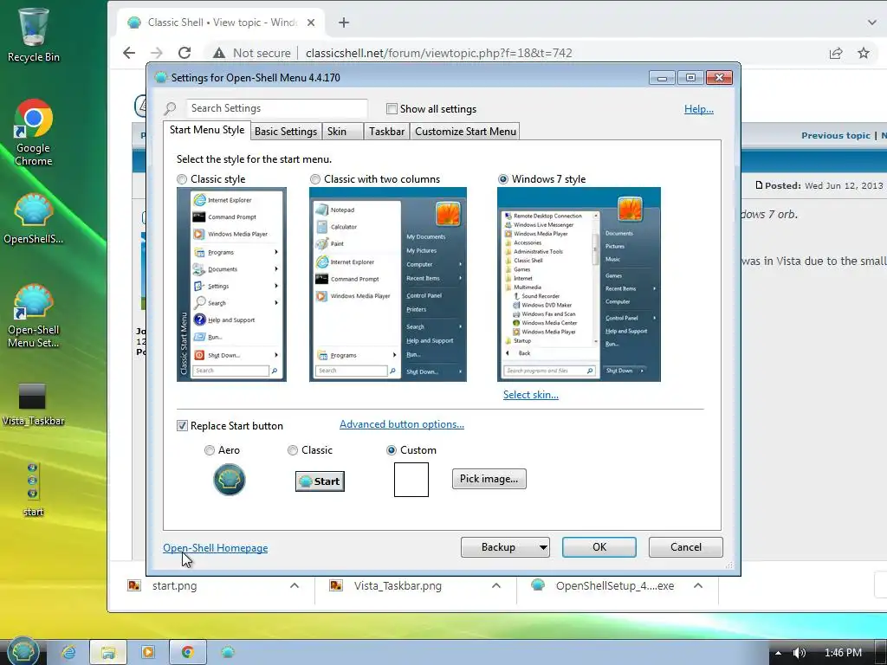Expand OpenShellSetup exe download options chevron
This screenshot has height=665, width=887.
pos(698,586)
